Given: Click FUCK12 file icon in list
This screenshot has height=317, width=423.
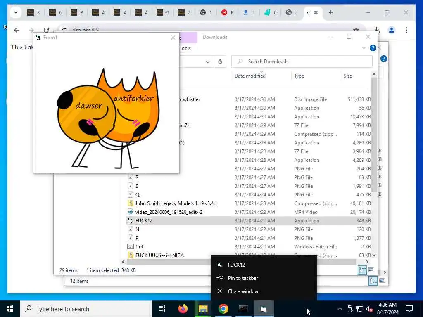Looking at the screenshot, I should 130,221.
